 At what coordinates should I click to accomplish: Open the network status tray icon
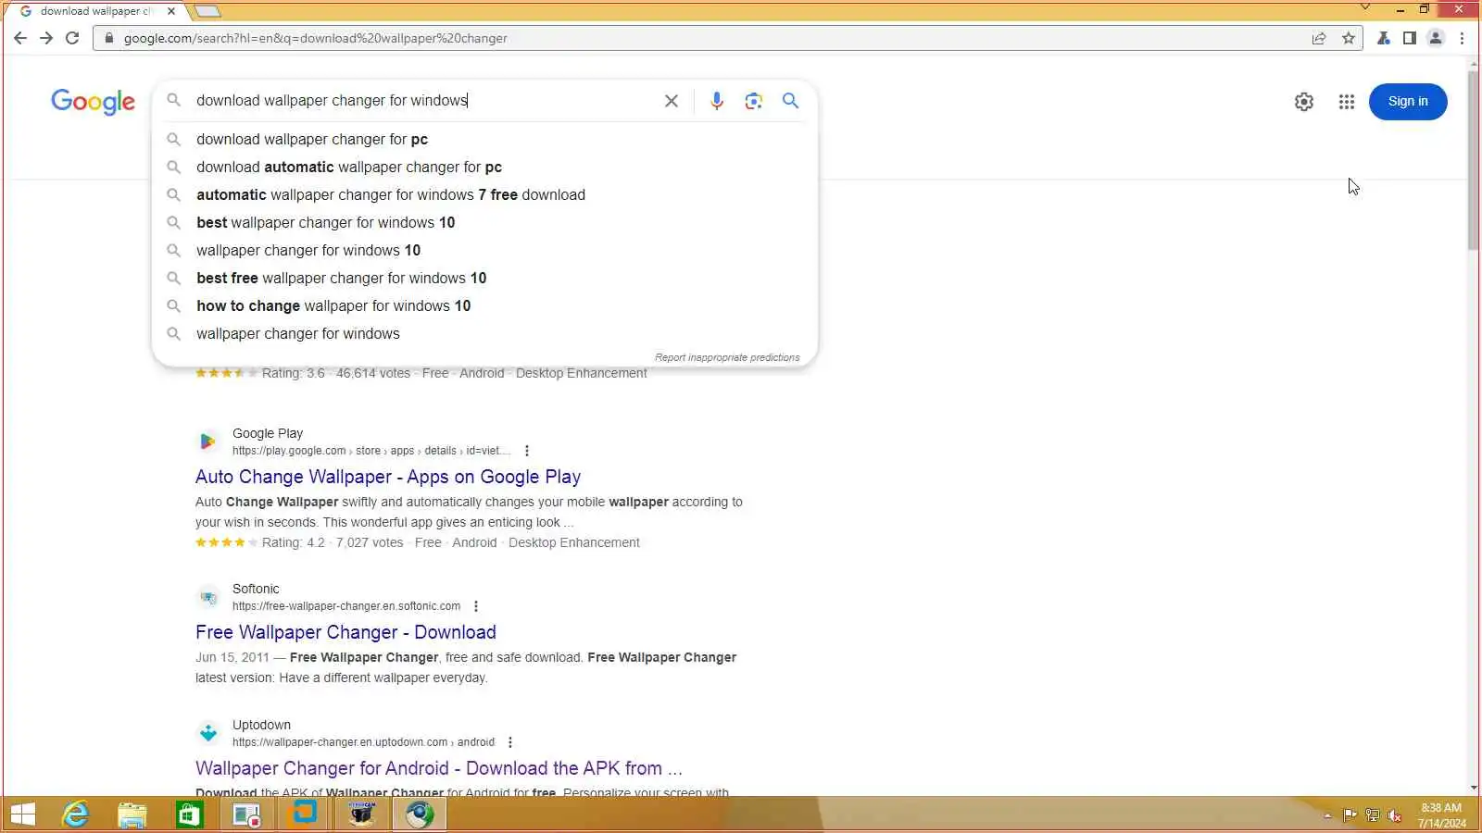pyautogui.click(x=1372, y=815)
